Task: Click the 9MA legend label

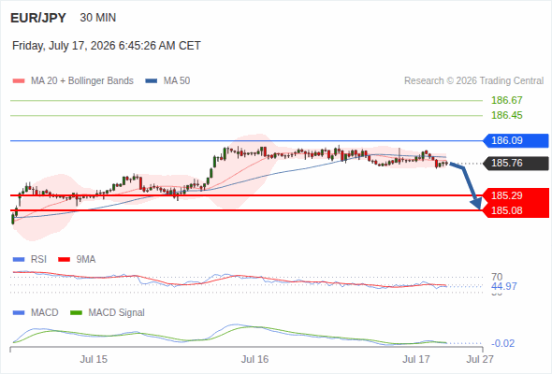Action: coord(86,260)
